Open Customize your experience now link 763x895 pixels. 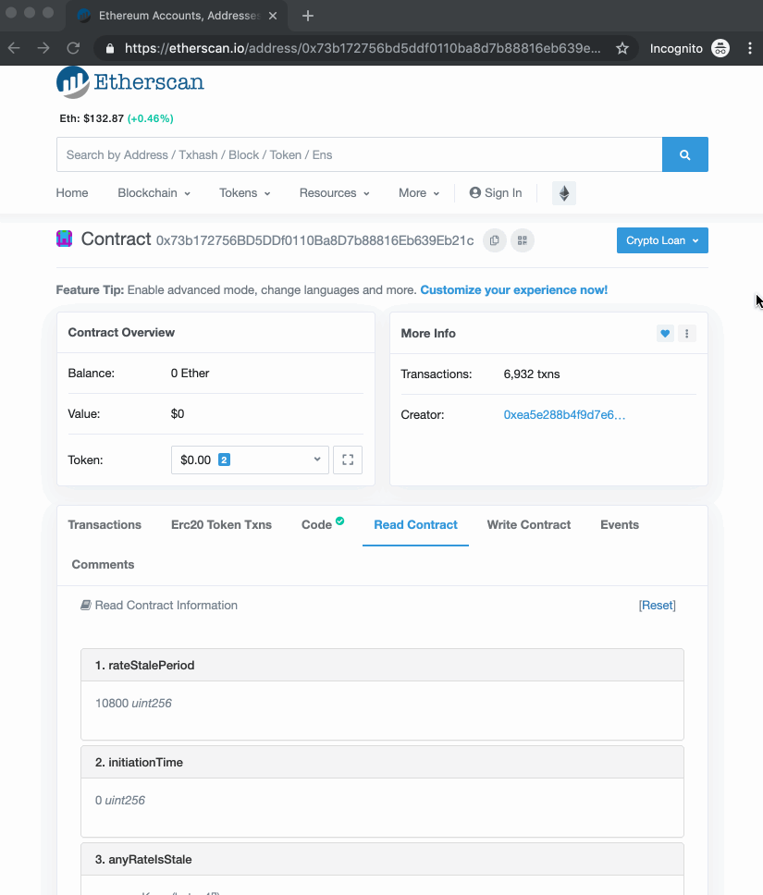pyautogui.click(x=513, y=290)
